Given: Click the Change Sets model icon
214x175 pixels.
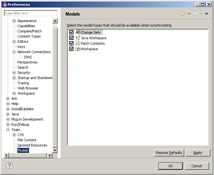Looking at the screenshot, I should [78, 32].
